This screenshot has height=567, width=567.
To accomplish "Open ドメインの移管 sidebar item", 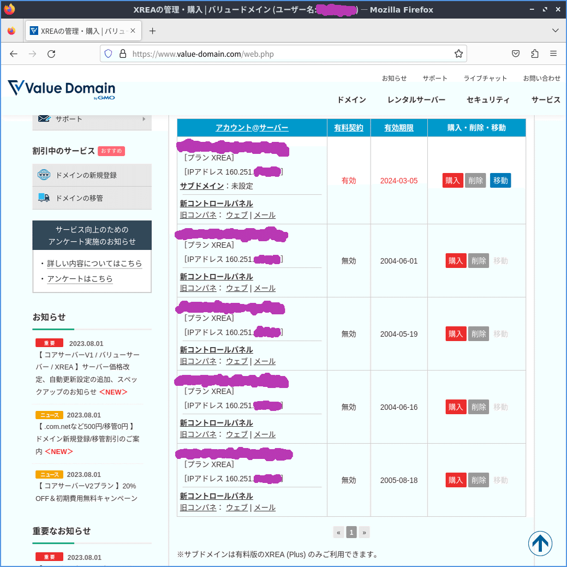I will (92, 198).
